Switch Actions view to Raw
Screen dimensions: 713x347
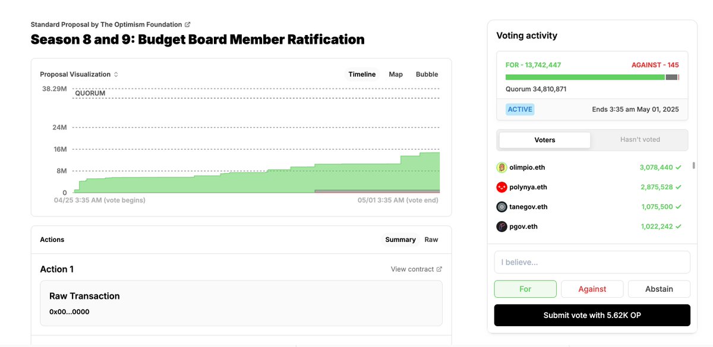pos(431,240)
